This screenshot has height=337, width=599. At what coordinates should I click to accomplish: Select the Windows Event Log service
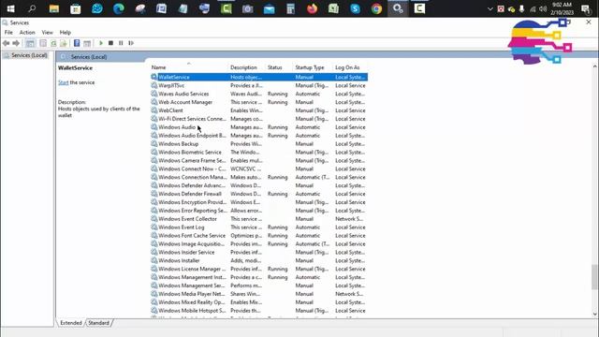tap(259, 227)
